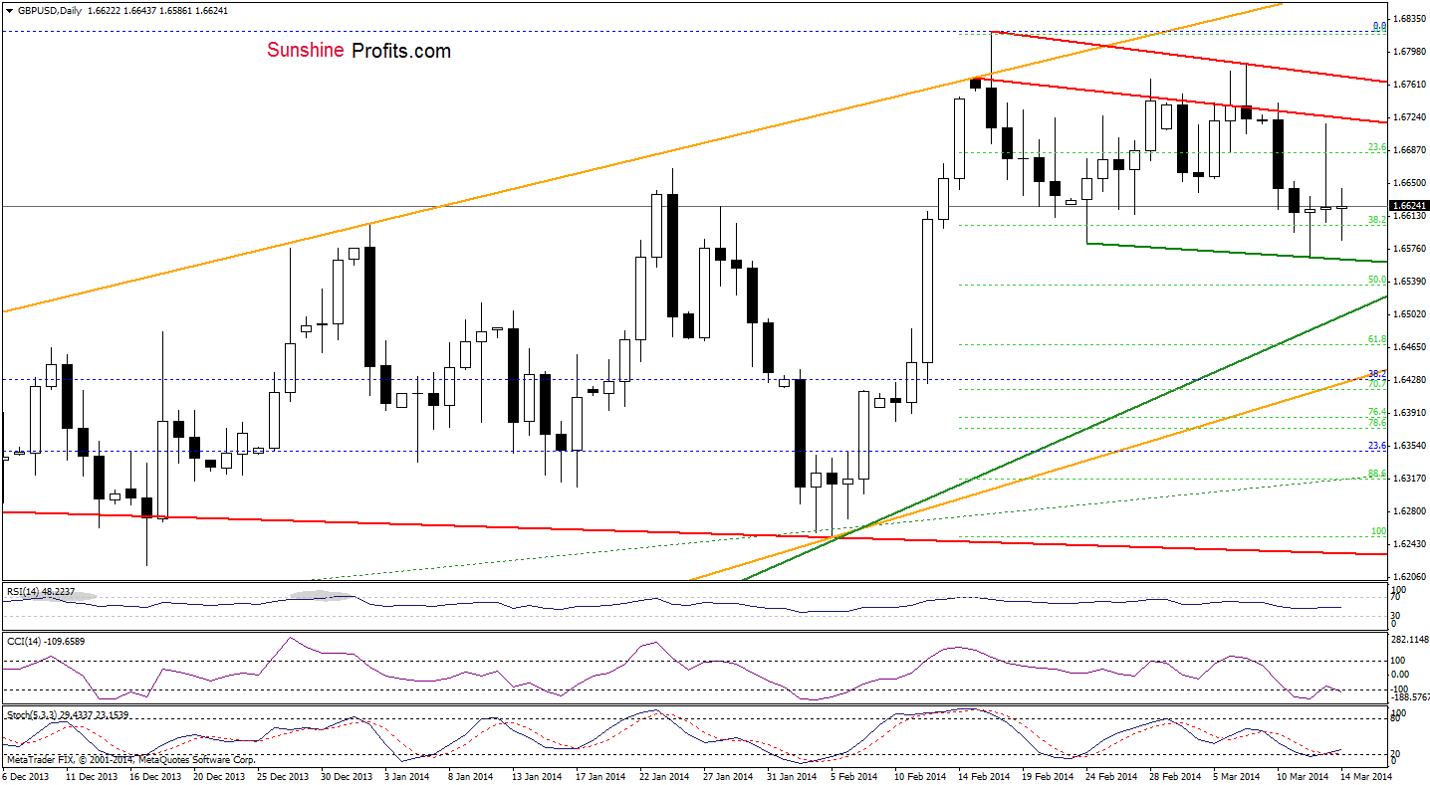Click the 1.65390 price axis label

tap(1411, 282)
